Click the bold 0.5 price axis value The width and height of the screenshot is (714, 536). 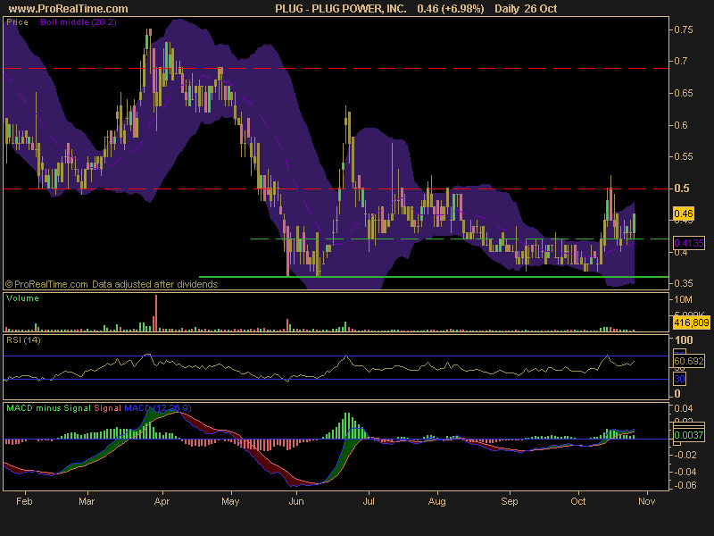coord(682,188)
